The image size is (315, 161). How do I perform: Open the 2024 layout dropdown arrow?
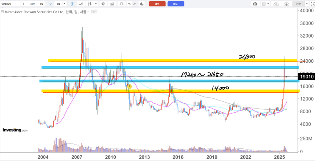click(x=307, y=4)
